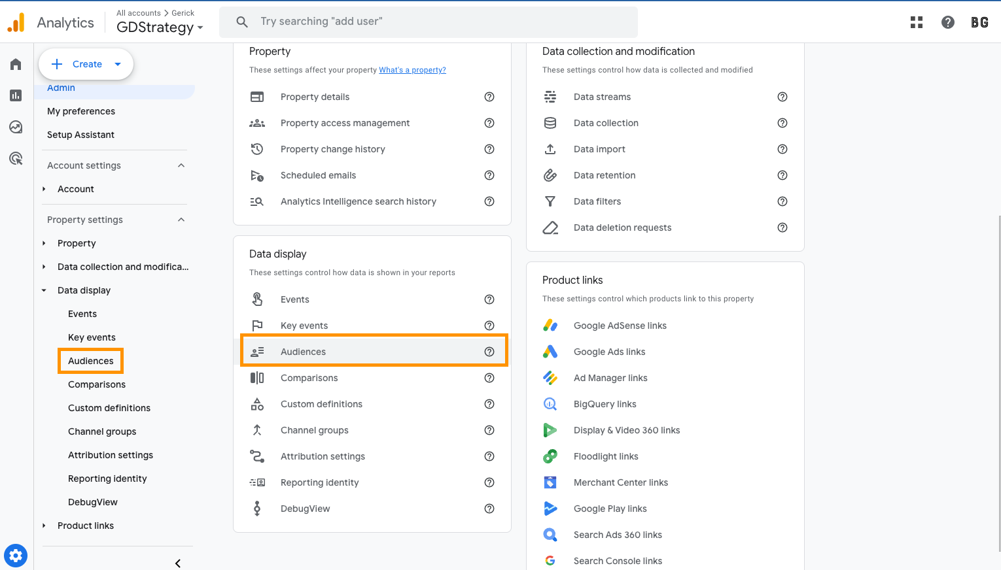Image resolution: width=1001 pixels, height=570 pixels.
Task: Click help icon for Key events
Action: [x=489, y=326]
